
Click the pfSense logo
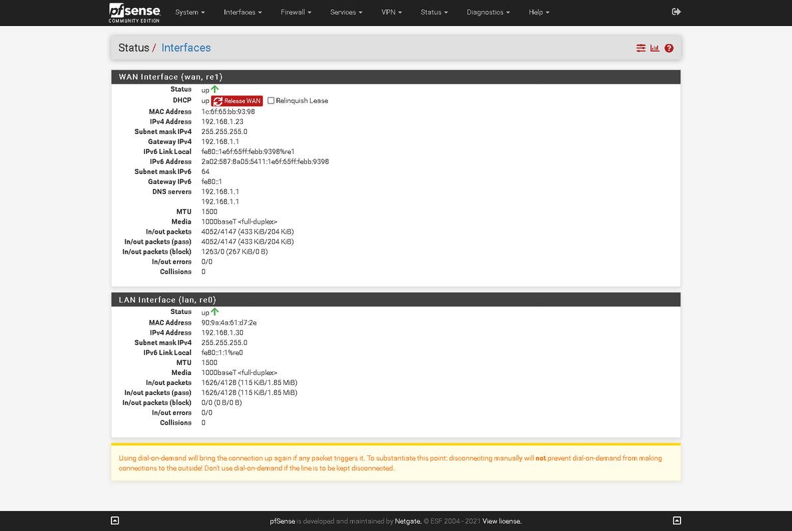(x=134, y=13)
